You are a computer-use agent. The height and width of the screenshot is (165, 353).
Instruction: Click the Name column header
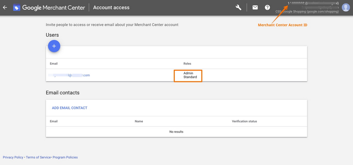139,121
